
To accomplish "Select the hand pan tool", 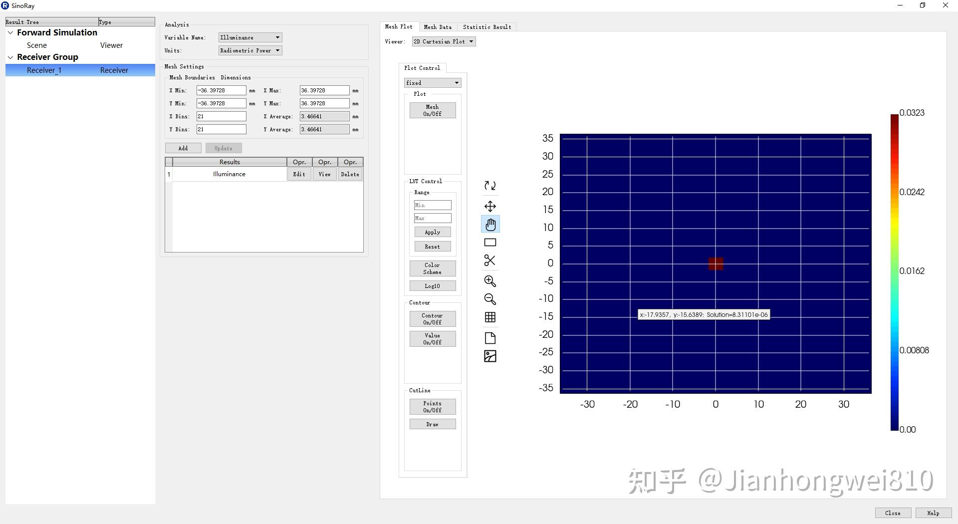I will click(x=490, y=224).
